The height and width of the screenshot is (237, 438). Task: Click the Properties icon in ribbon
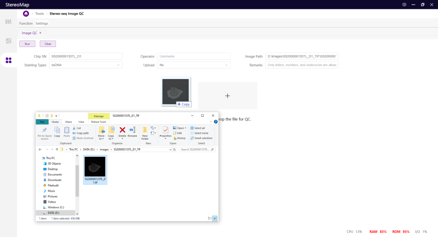[165, 130]
